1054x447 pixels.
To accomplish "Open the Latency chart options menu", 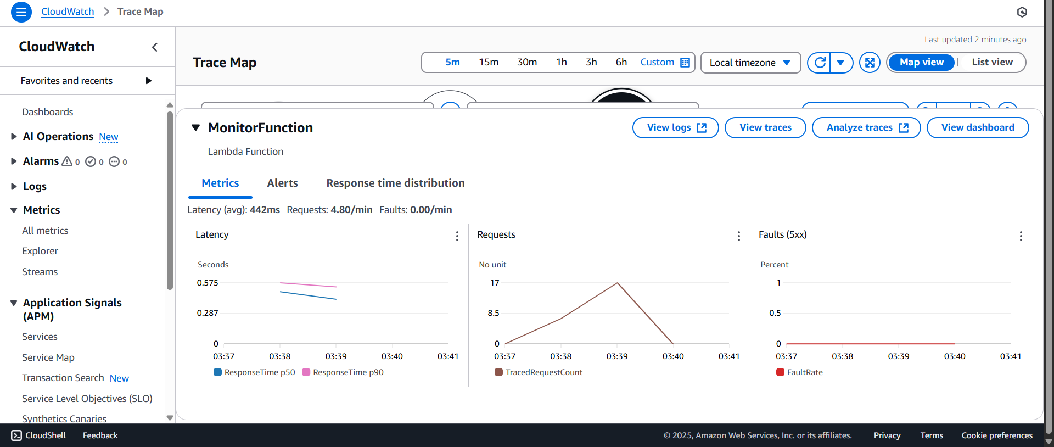I will 457,236.
